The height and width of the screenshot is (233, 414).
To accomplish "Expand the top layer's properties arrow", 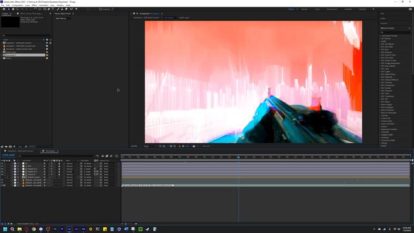I will tap(12, 164).
